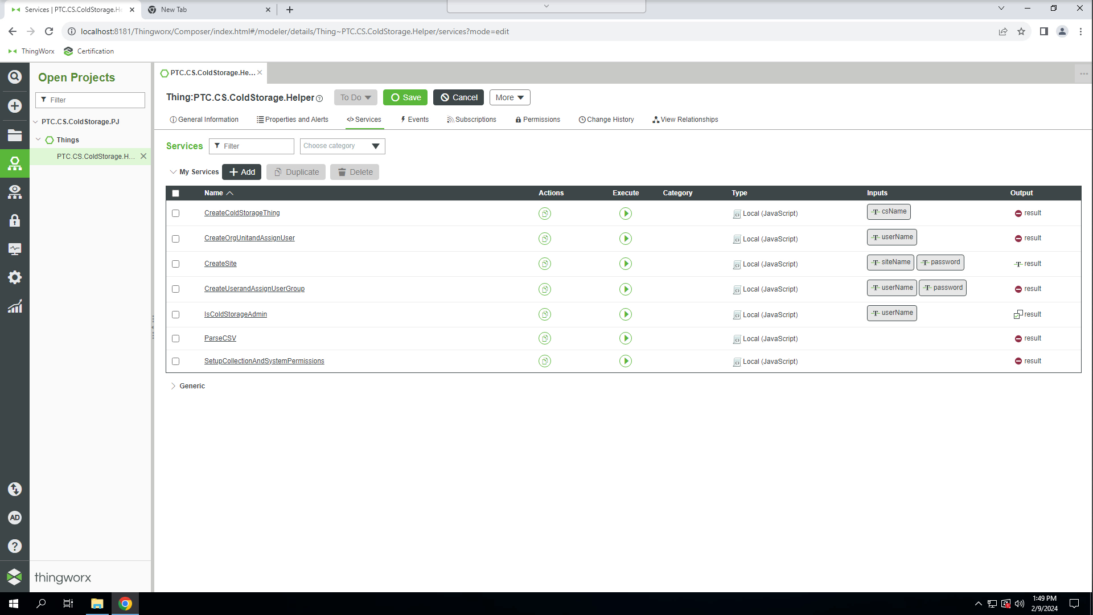Open the Choose category dropdown
Screen dimensions: 1093x615
342,146
